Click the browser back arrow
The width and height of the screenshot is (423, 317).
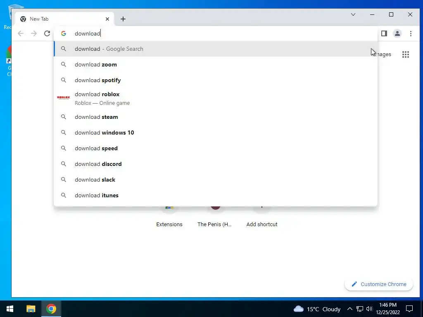point(21,33)
